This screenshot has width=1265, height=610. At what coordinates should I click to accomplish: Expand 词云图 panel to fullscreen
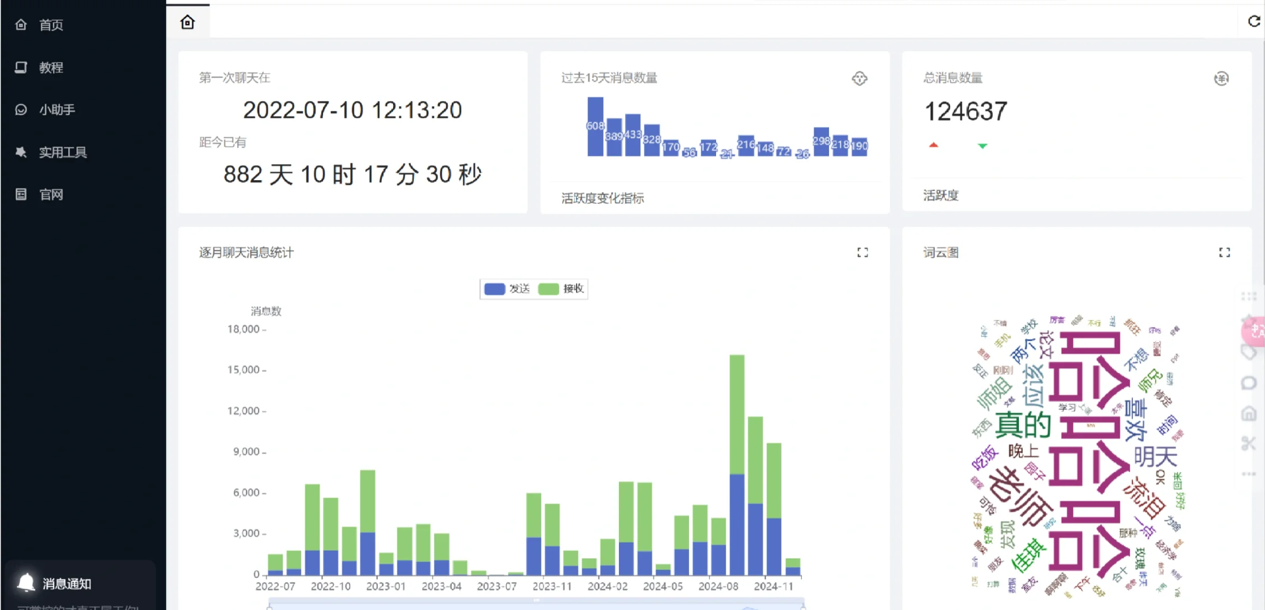coord(1224,252)
